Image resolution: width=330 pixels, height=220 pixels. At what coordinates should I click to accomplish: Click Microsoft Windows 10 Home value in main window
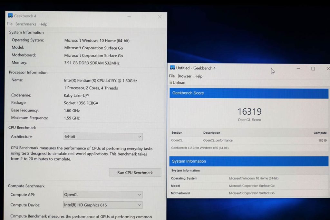click(97, 40)
